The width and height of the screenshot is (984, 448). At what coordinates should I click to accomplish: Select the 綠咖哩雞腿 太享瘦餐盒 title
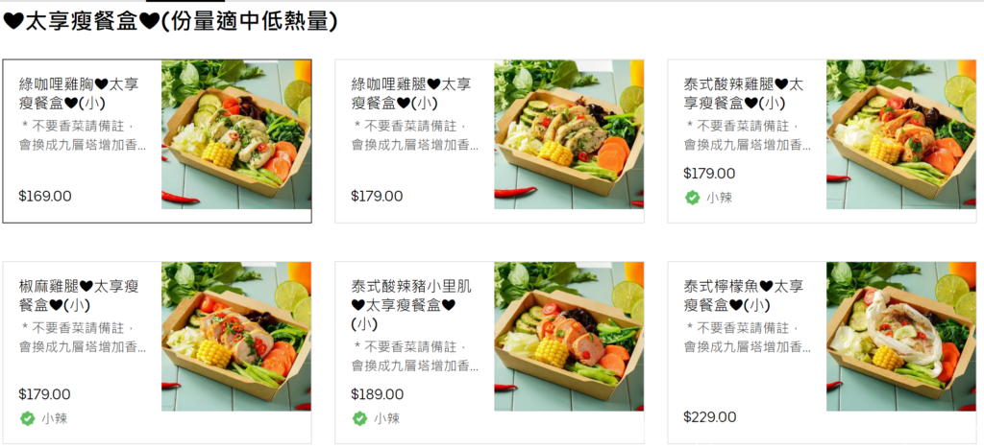[411, 93]
